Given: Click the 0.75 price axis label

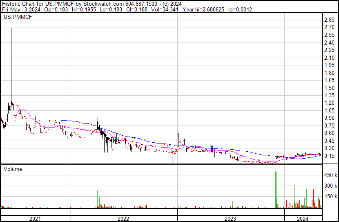Looking at the screenshot, I should (x=329, y=126).
